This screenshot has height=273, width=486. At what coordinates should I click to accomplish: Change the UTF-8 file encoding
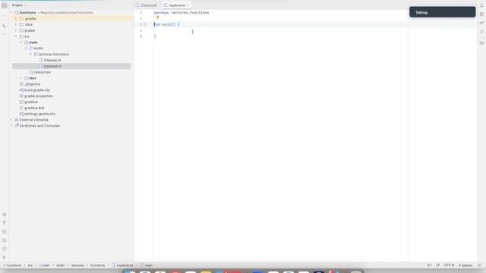click(449, 265)
